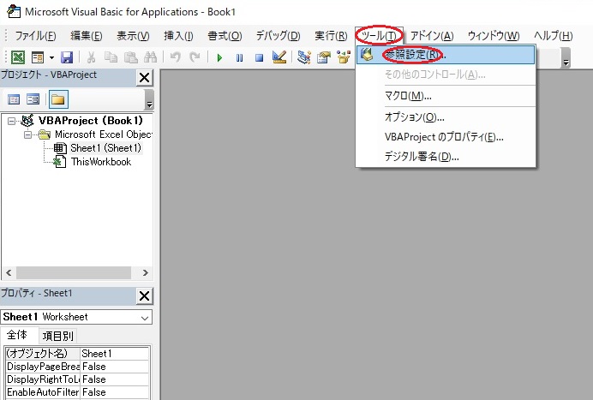
Task: Choose 参照設定(R)... menu entry
Action: tap(446, 55)
